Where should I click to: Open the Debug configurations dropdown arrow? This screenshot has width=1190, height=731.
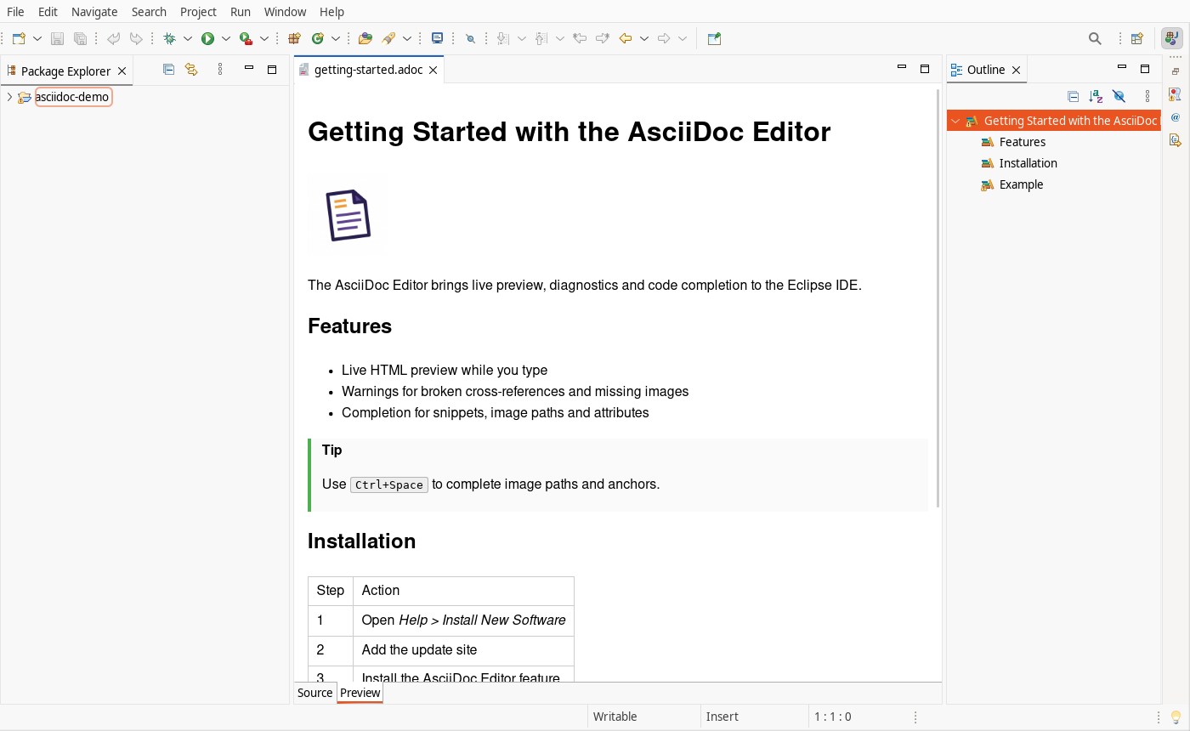click(188, 38)
